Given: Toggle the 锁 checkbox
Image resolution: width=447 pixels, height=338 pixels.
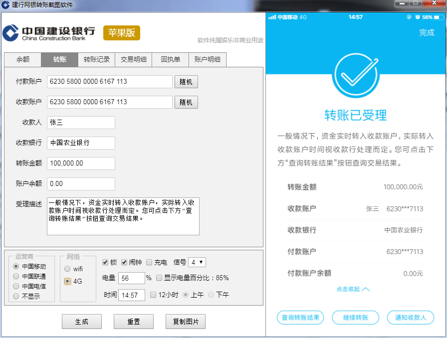Looking at the screenshot, I should pos(105,263).
